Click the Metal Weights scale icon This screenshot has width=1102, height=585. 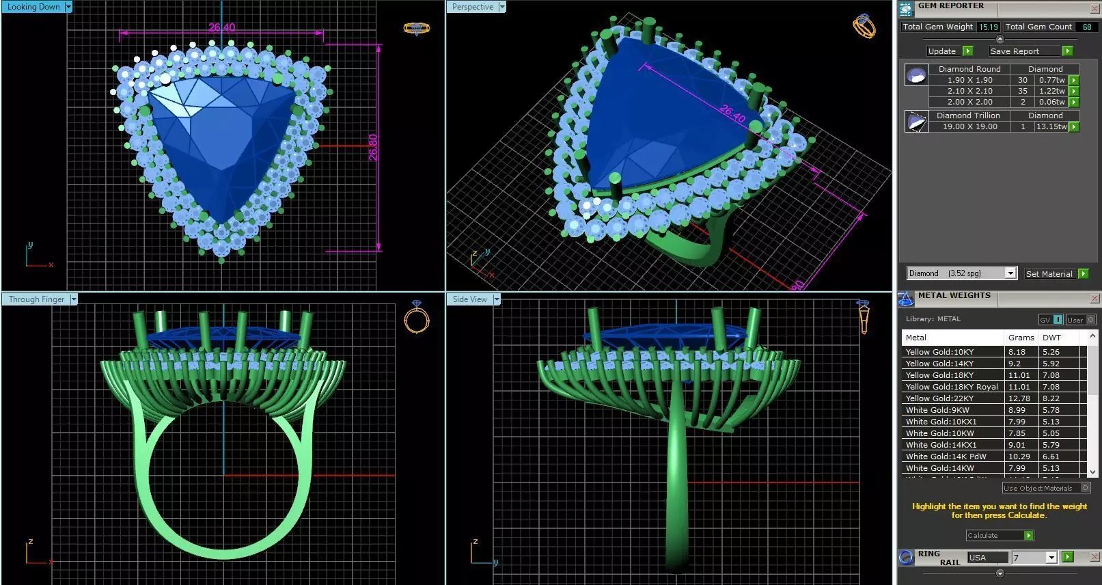(905, 299)
